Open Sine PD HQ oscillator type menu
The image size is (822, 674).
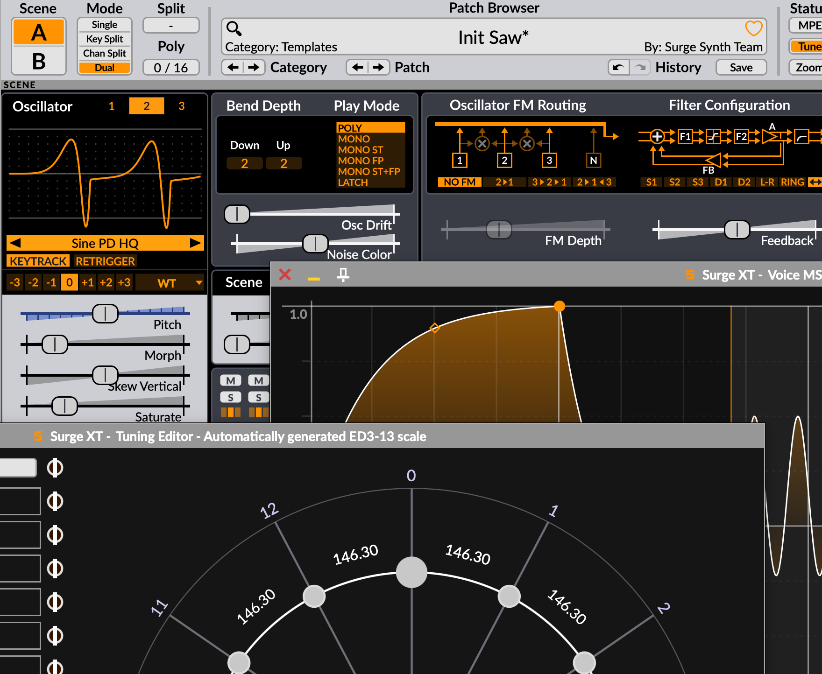[x=105, y=243]
